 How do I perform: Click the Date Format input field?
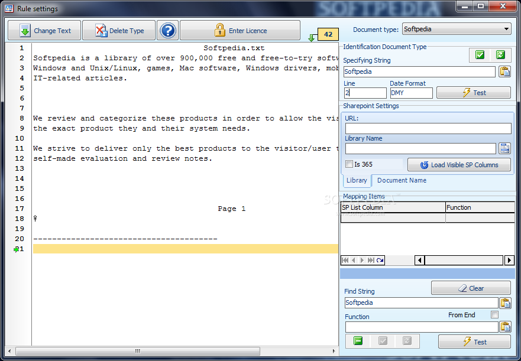point(412,93)
